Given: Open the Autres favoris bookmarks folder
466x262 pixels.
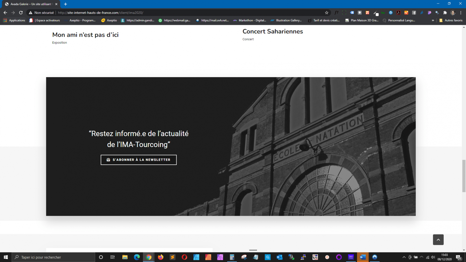Looking at the screenshot, I should (451, 21).
